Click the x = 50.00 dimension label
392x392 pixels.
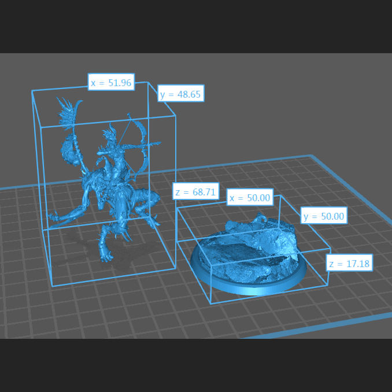(x=249, y=198)
